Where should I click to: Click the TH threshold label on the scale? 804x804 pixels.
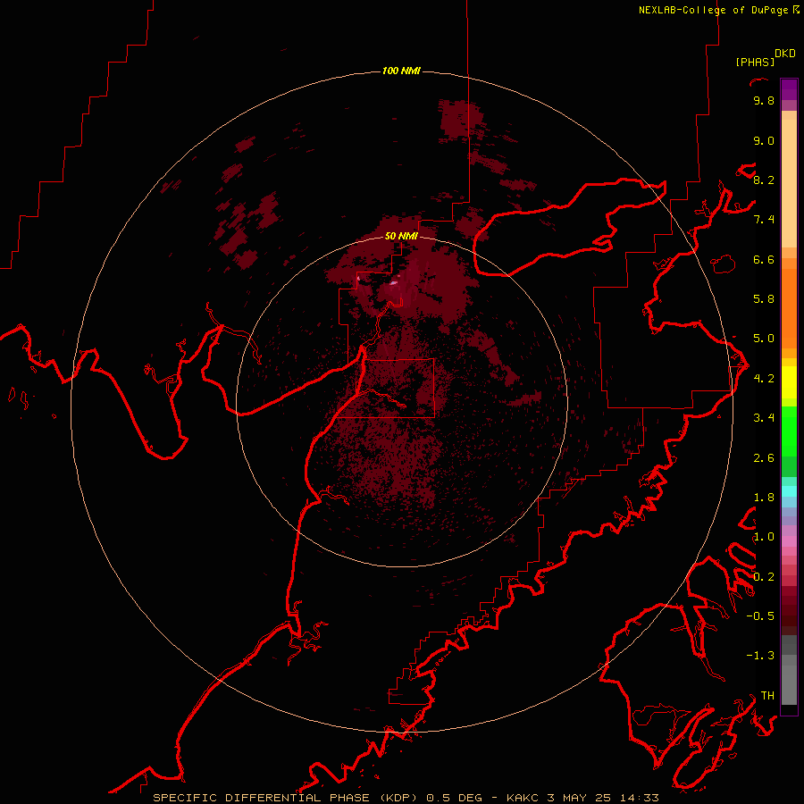pos(767,696)
